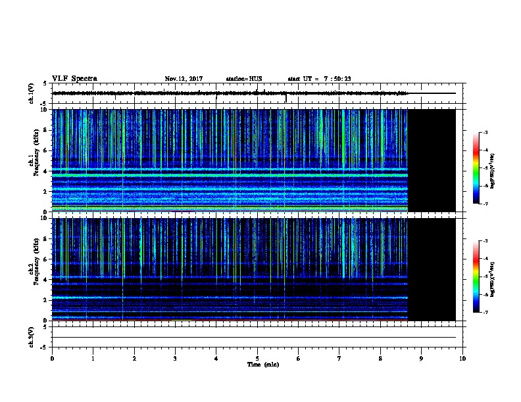Click time axis tick label "9"
This screenshot has height=402, width=521.
[x=421, y=359]
